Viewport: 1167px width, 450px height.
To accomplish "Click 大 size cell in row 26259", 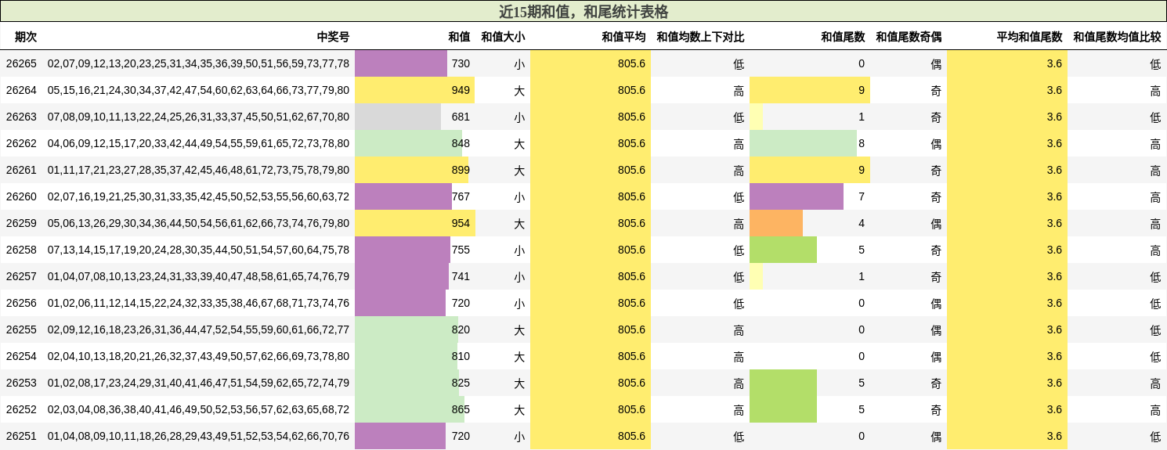I will click(x=519, y=223).
